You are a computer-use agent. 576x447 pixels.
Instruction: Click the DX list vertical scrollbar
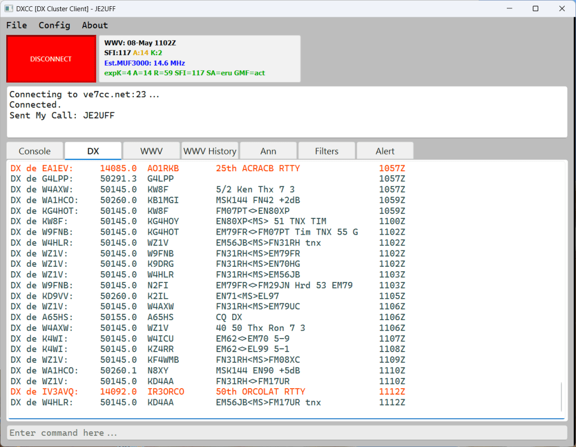[561, 397]
